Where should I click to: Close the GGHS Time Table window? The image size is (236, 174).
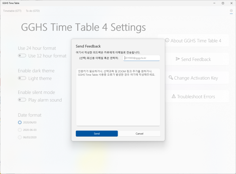tap(231, 3)
